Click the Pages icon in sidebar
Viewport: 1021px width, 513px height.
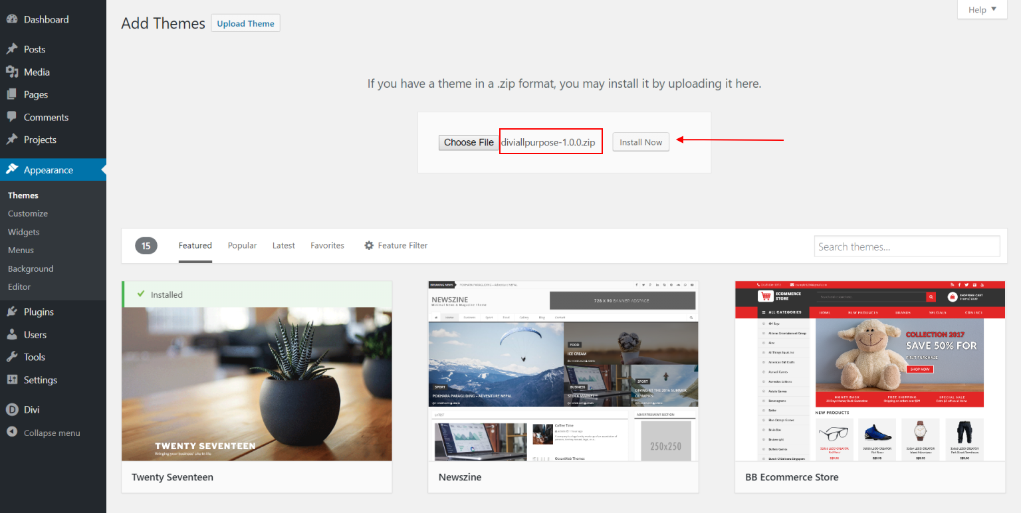pyautogui.click(x=12, y=94)
